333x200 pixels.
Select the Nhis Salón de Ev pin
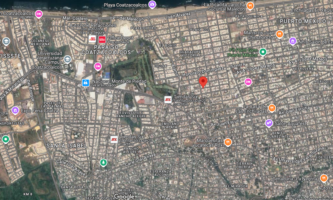293,41
